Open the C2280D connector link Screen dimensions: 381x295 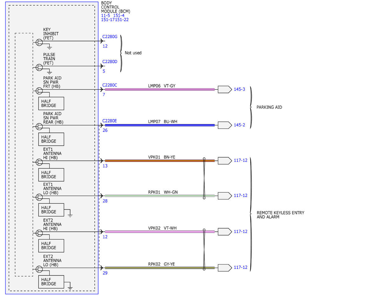[110, 61]
